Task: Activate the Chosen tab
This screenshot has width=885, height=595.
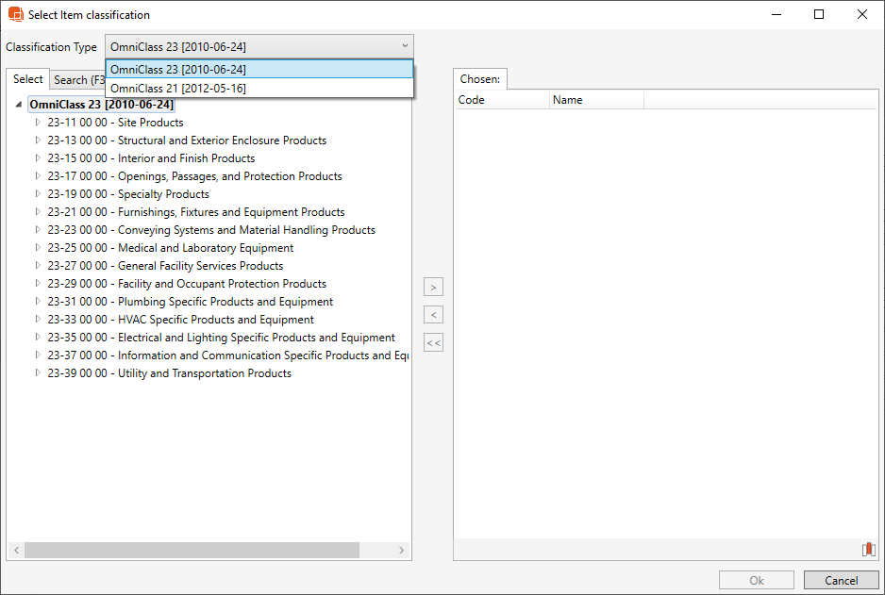Action: (x=479, y=79)
